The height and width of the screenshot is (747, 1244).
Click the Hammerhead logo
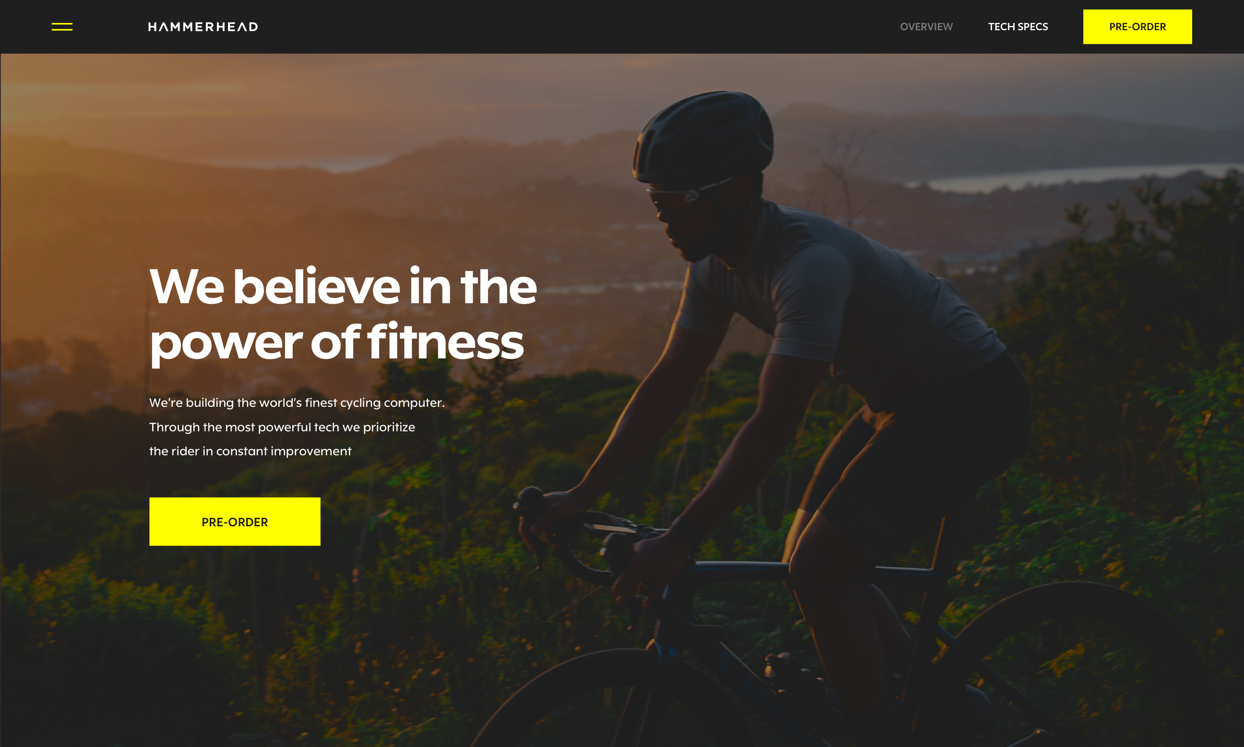click(x=203, y=27)
